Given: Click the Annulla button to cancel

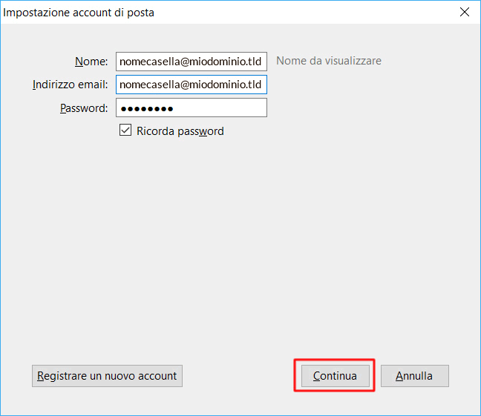Looking at the screenshot, I should pyautogui.click(x=414, y=376).
